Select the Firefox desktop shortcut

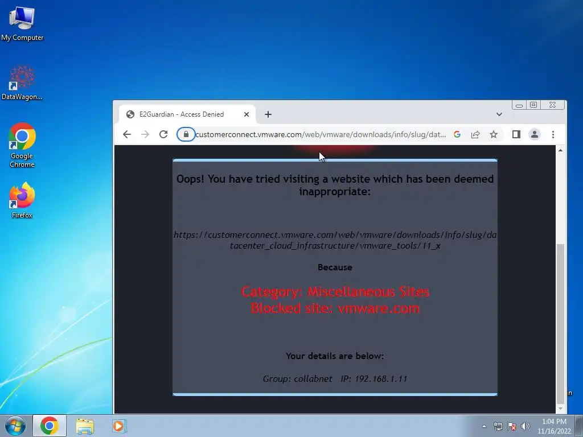pyautogui.click(x=22, y=201)
